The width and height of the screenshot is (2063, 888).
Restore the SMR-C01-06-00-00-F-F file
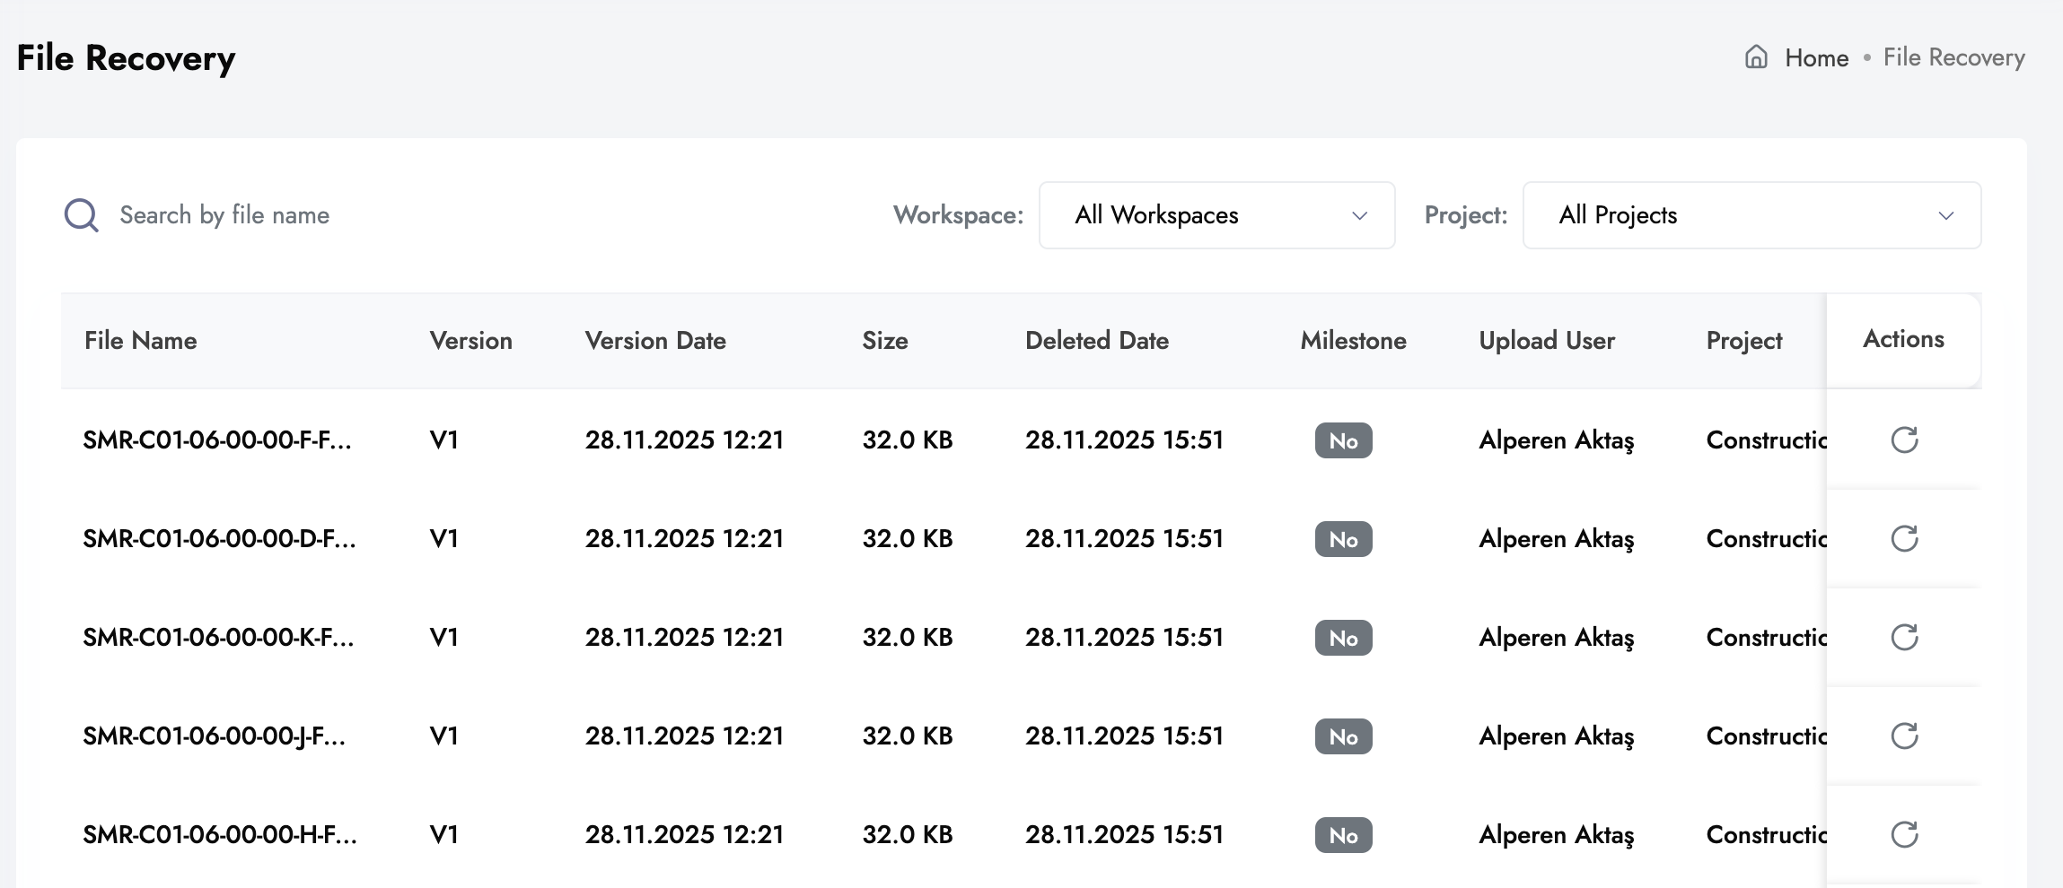tap(1904, 440)
